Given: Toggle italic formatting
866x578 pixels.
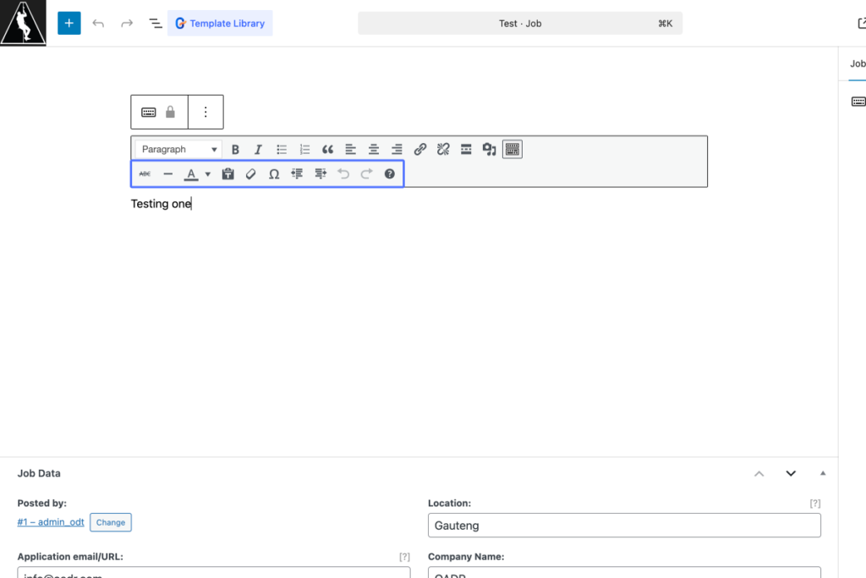Looking at the screenshot, I should [258, 149].
